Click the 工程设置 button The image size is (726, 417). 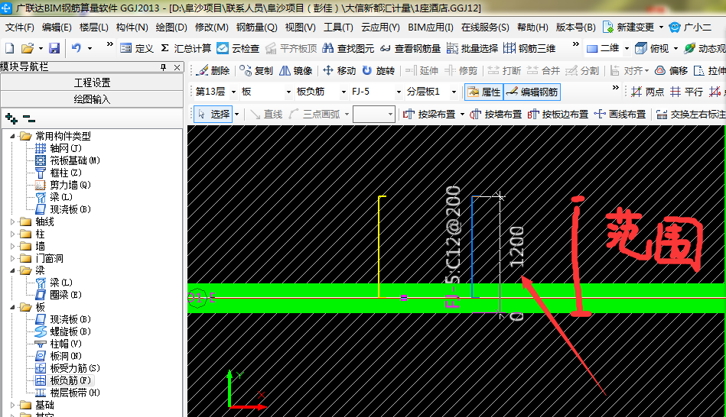coord(92,82)
